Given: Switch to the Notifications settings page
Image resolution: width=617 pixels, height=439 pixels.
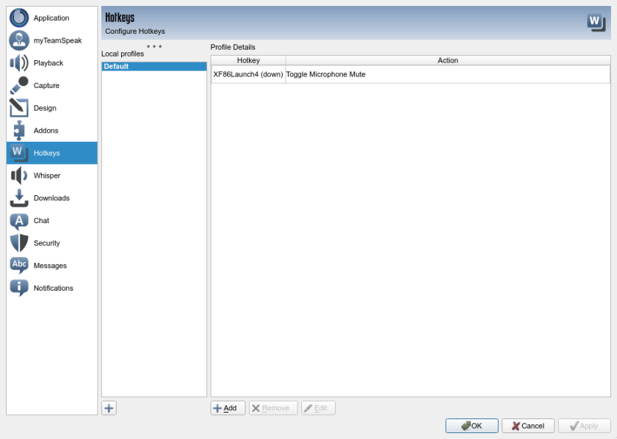Looking at the screenshot, I should (53, 289).
